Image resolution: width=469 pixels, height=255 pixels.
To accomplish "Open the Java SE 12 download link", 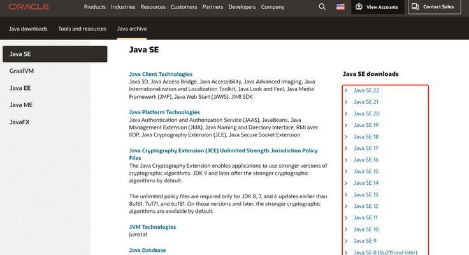I will (x=366, y=206).
